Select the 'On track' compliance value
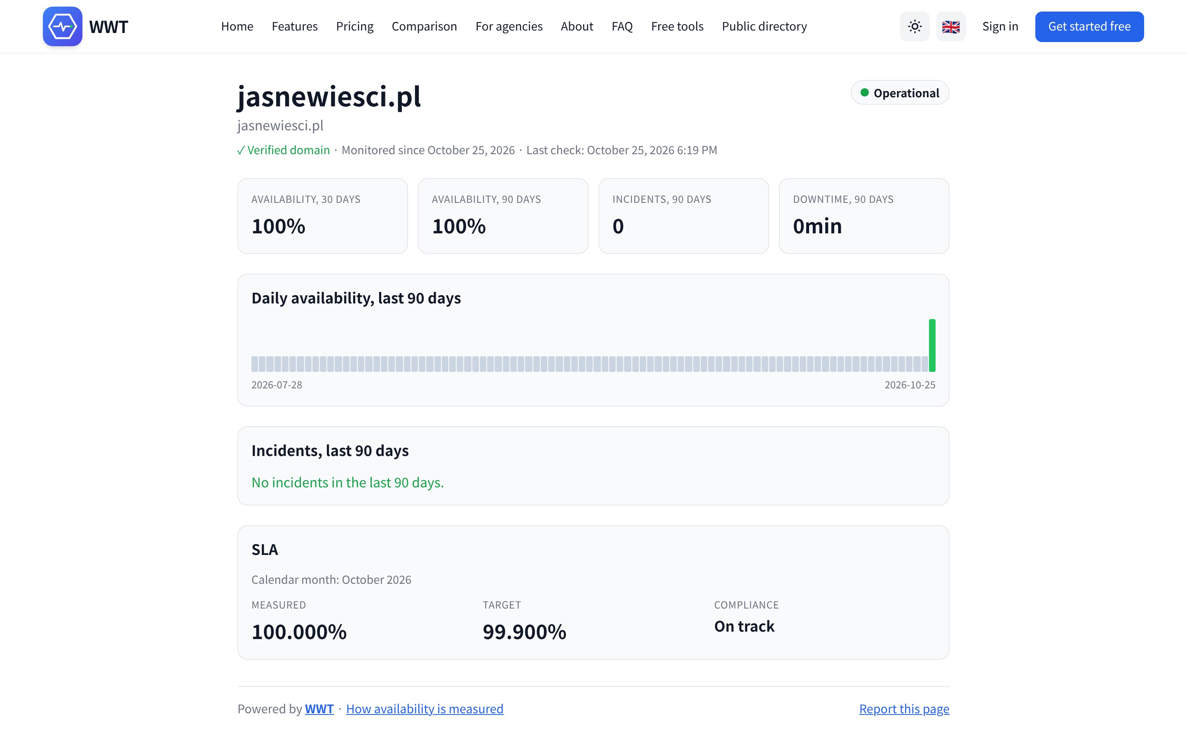 tap(744, 626)
